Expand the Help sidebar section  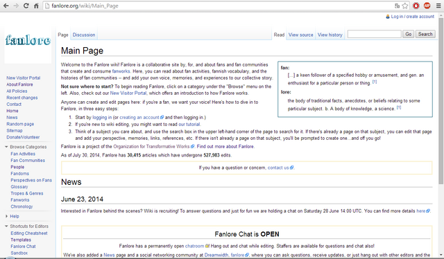click(6, 216)
